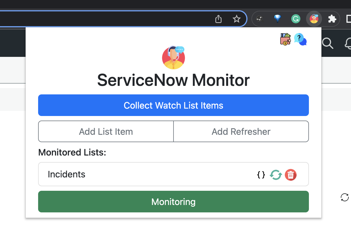Click the refresh arrows icon on page
This screenshot has height=232, width=351.
coord(344,197)
